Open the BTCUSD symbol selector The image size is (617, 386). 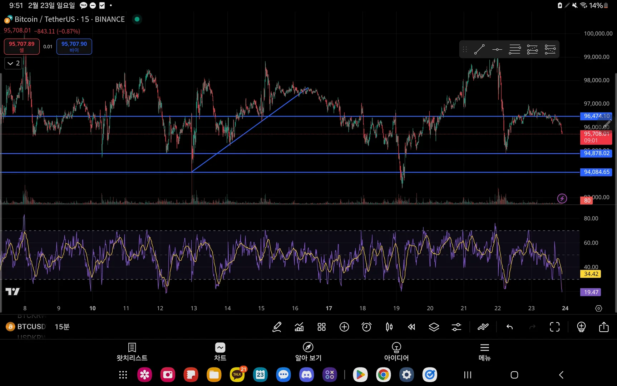pos(26,327)
